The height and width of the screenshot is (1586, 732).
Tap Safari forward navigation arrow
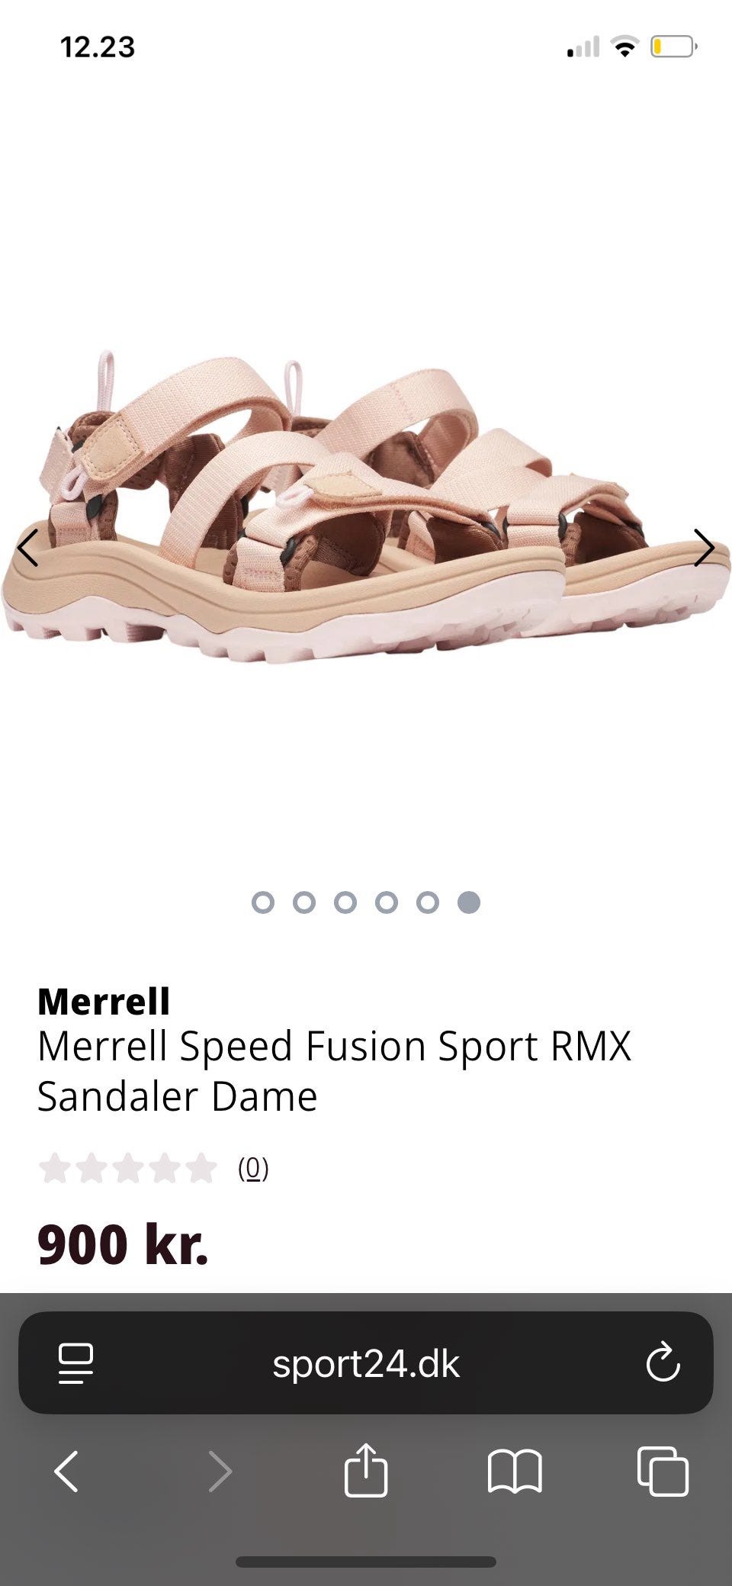[x=220, y=1471]
